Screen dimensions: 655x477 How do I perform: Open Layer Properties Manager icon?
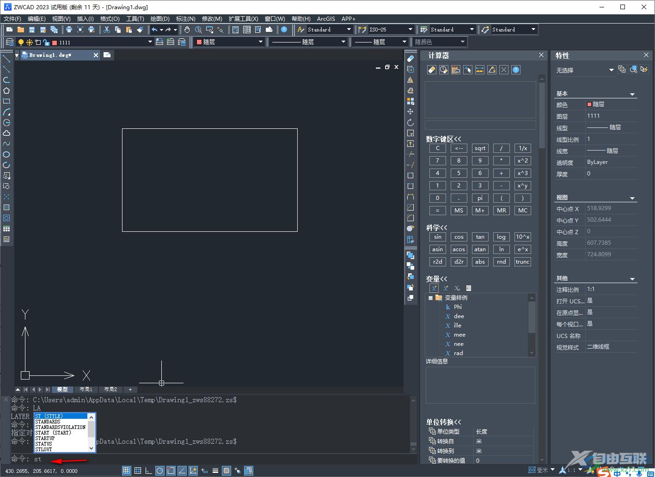[x=9, y=42]
